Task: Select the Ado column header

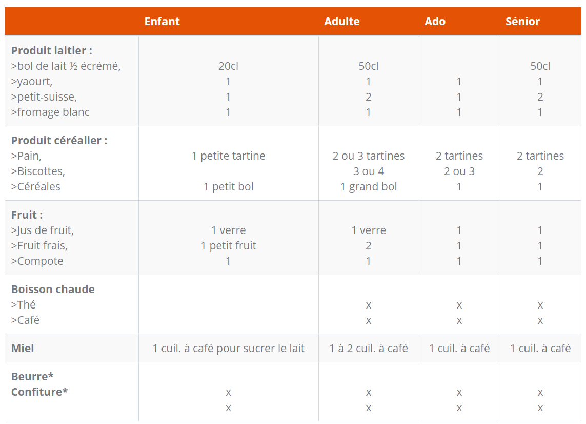Action: point(435,22)
